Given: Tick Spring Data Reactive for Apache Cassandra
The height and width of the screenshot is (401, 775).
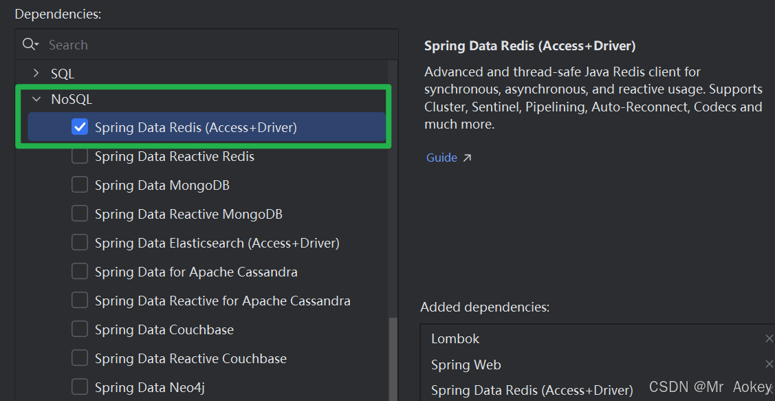Looking at the screenshot, I should click(80, 300).
